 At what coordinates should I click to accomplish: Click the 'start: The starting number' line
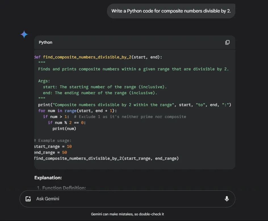(105, 87)
